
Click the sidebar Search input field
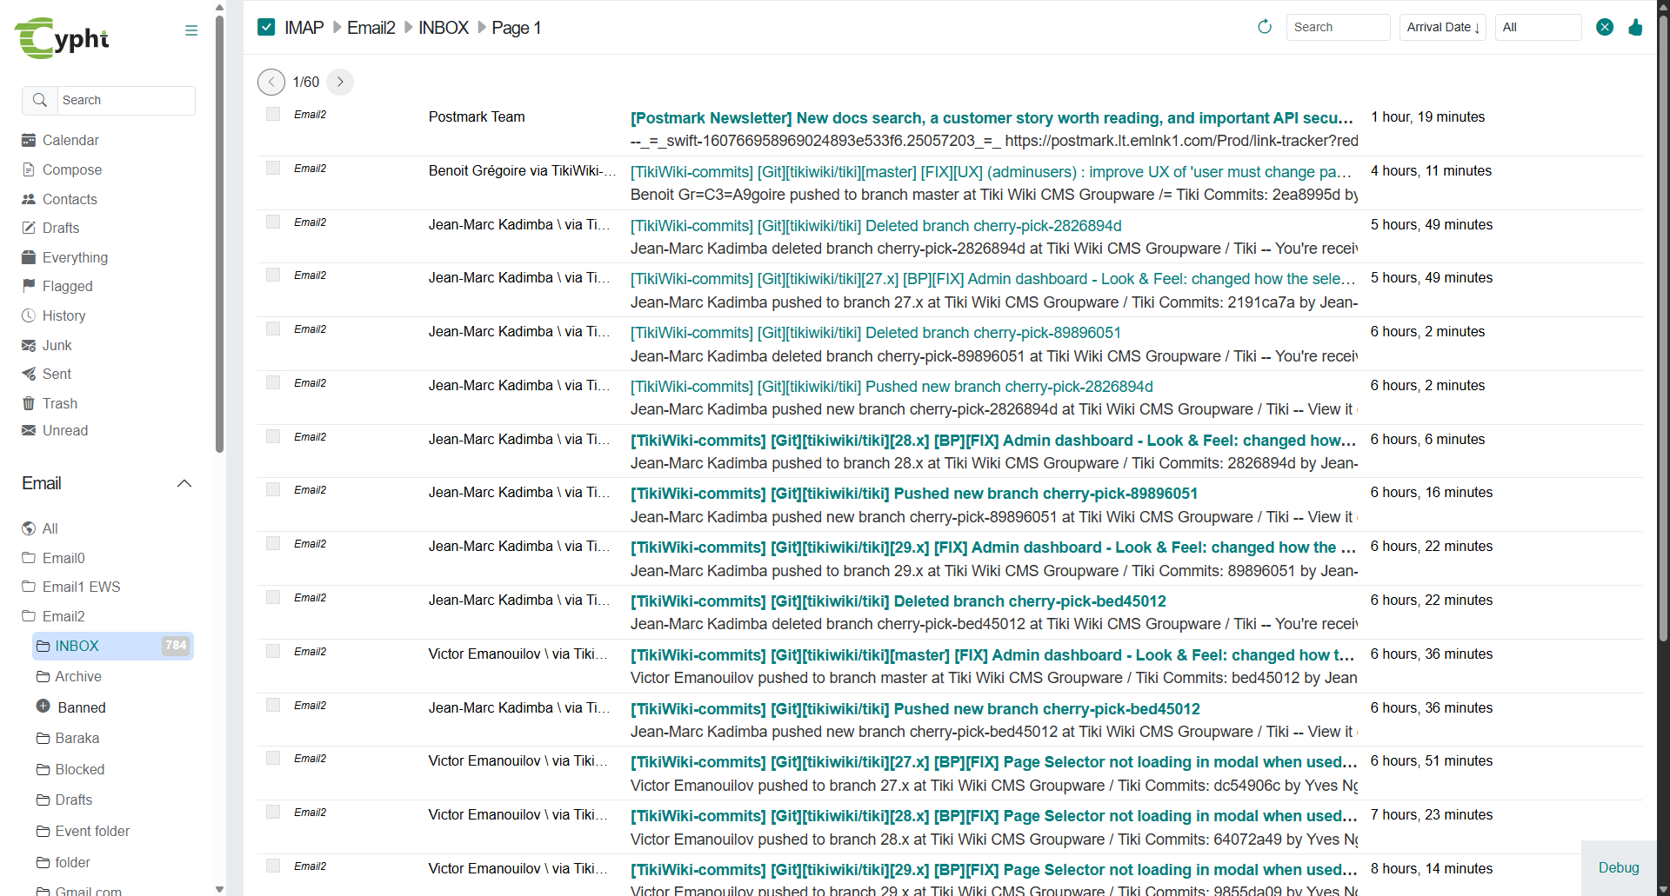pyautogui.click(x=125, y=100)
